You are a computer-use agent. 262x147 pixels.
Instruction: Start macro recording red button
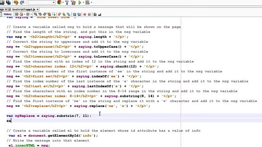coord(85,15)
